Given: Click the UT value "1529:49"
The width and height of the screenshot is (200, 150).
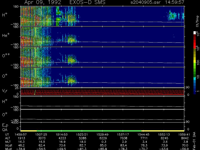Looking at the screenshot, I should pos(102,134).
